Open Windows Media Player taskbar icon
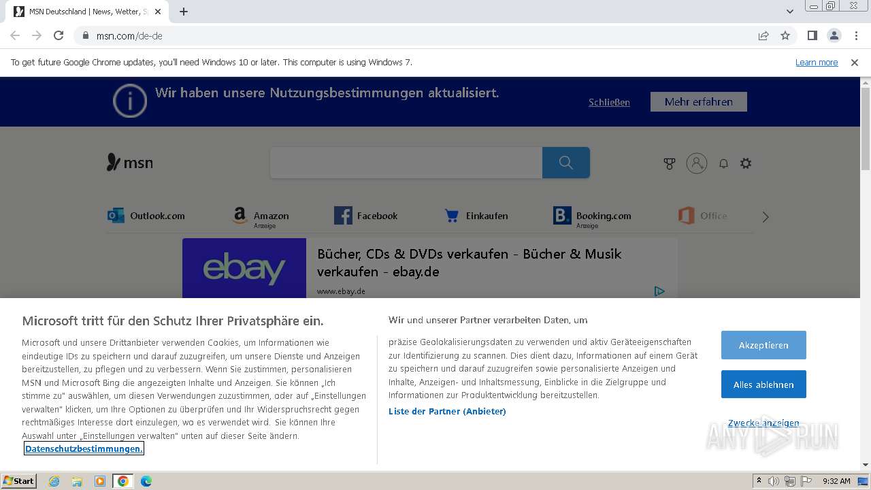This screenshot has width=871, height=490. click(100, 481)
